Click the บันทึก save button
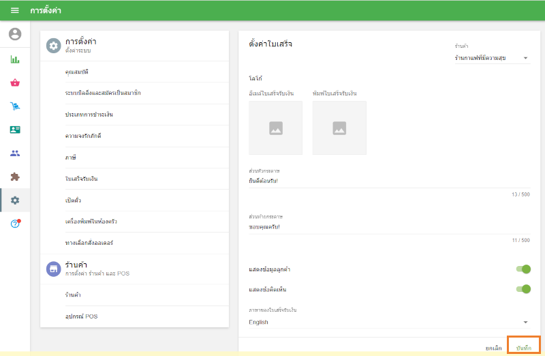545x356 pixels. click(x=523, y=348)
